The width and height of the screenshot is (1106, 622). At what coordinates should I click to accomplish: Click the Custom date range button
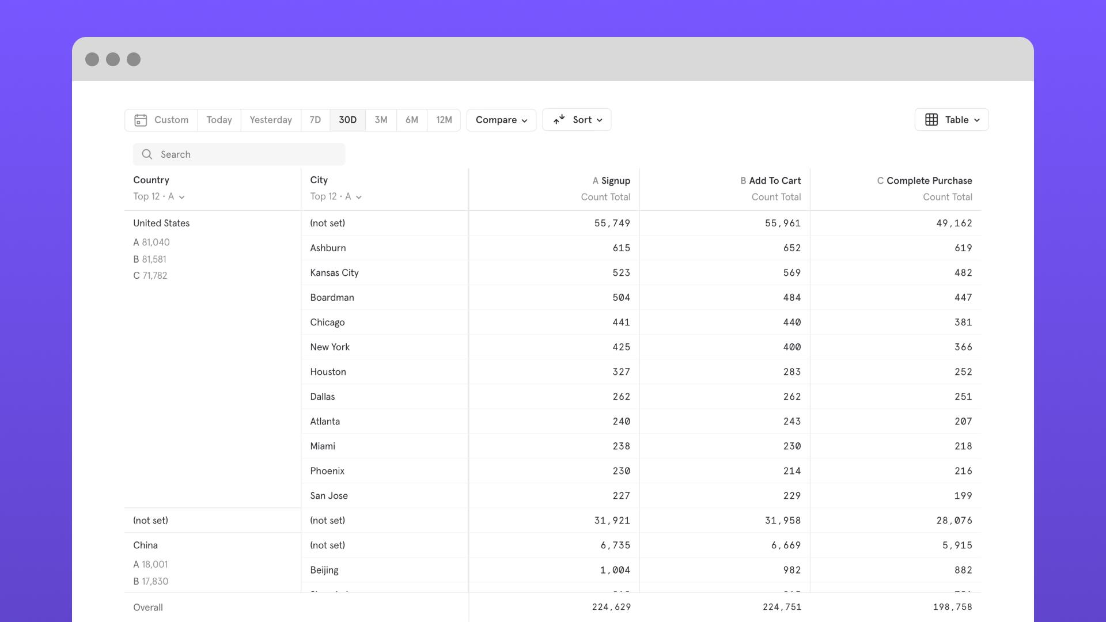pyautogui.click(x=171, y=120)
